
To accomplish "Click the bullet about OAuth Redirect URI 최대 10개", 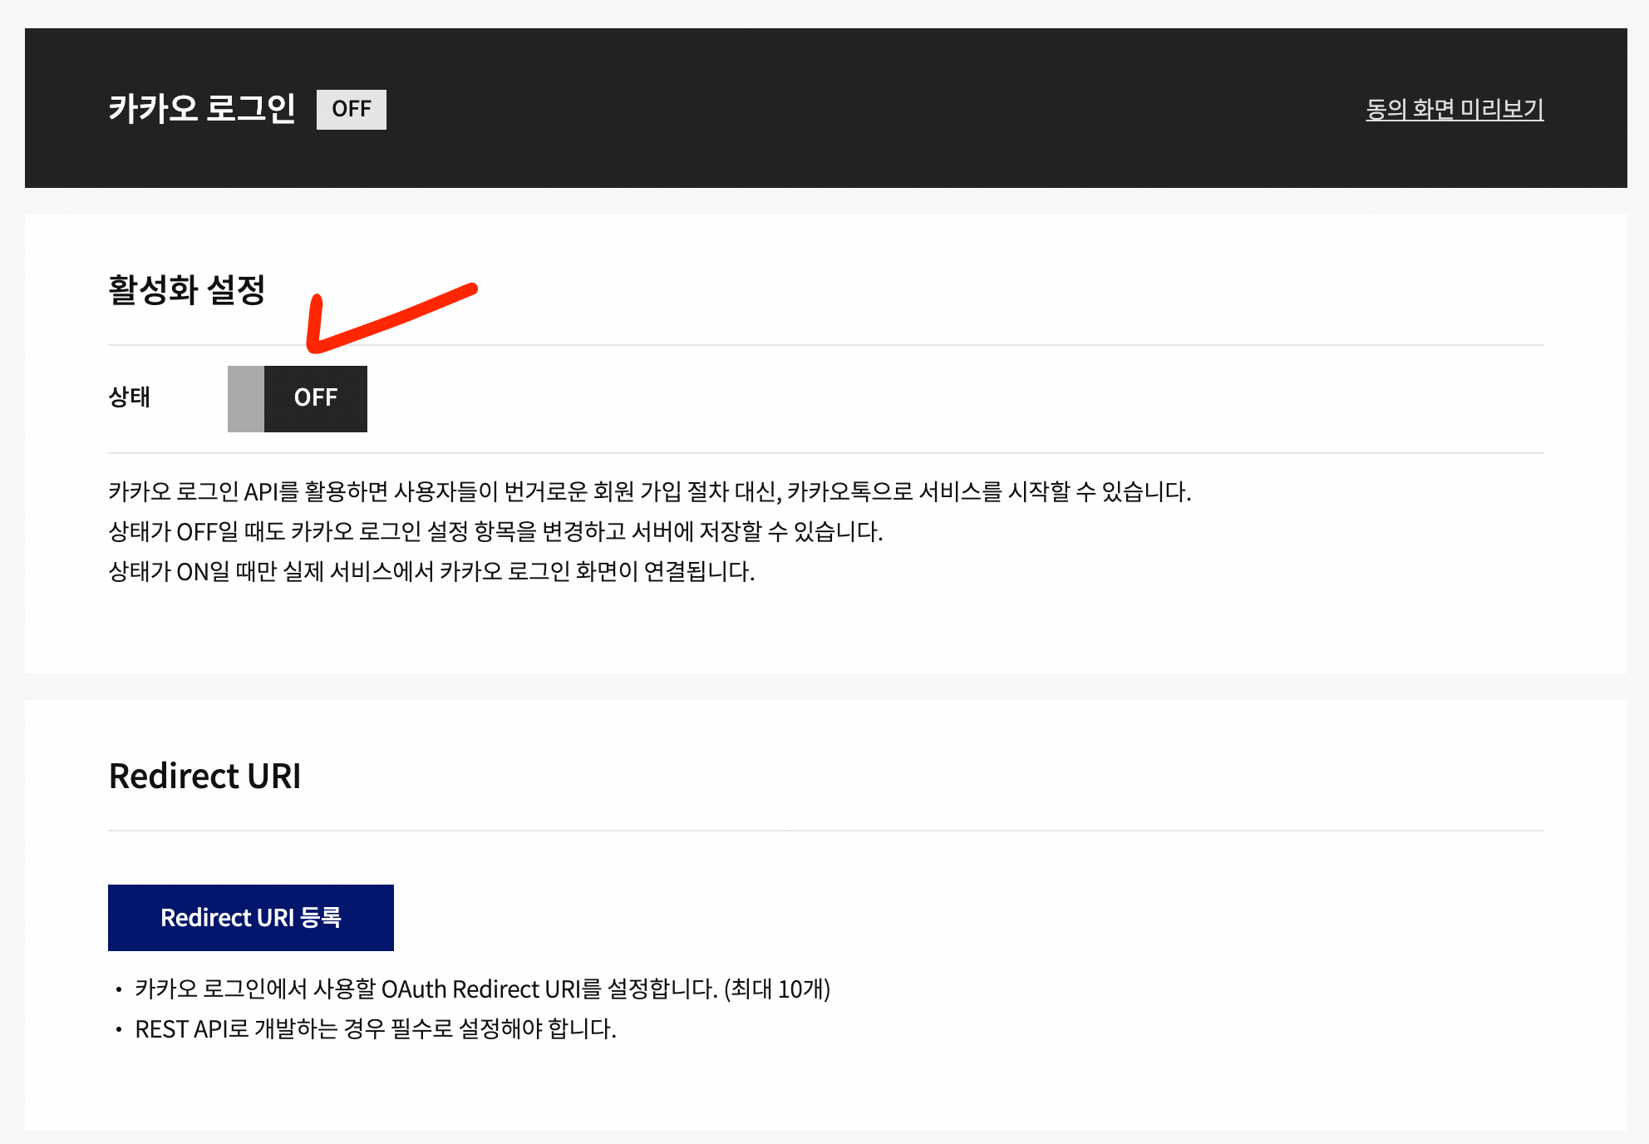I will 482,989.
